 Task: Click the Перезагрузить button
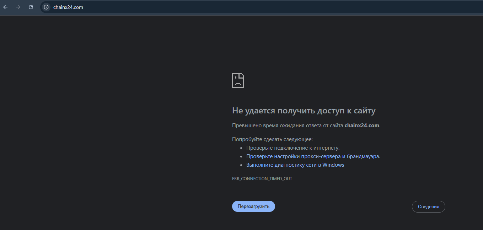click(x=253, y=207)
